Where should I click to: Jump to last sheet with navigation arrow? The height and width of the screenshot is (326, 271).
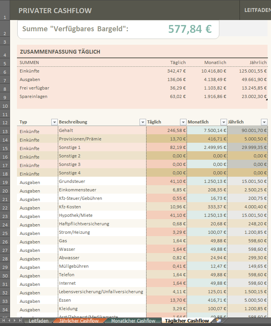point(20,321)
